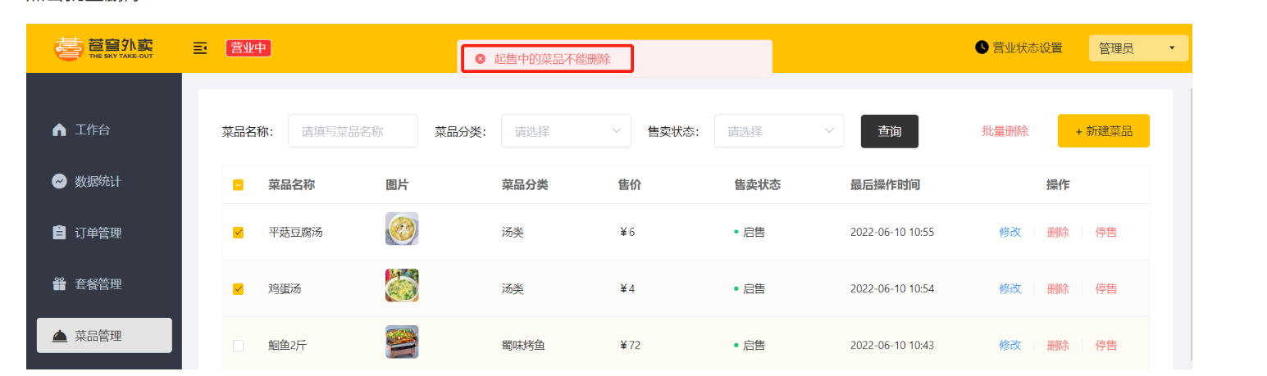Expand the 管理员 account dropdown
The height and width of the screenshot is (376, 1267).
click(x=1138, y=48)
